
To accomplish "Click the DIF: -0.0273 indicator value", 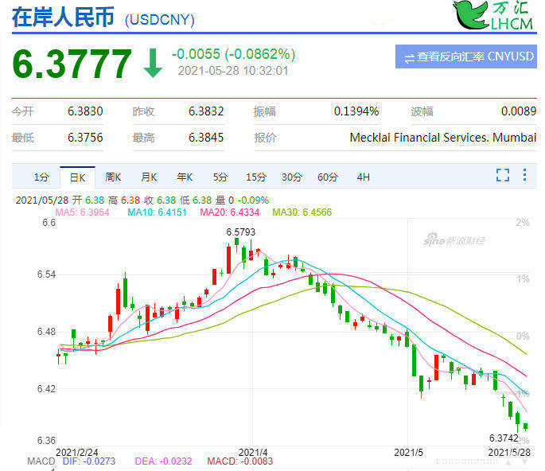I will (x=88, y=461).
